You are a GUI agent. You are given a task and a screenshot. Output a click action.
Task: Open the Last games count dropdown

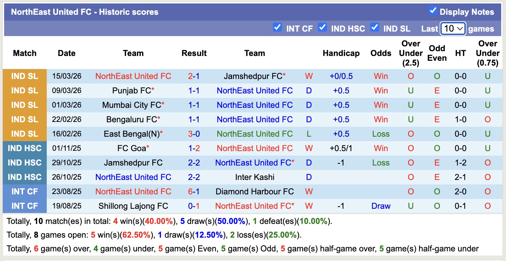tap(453, 28)
